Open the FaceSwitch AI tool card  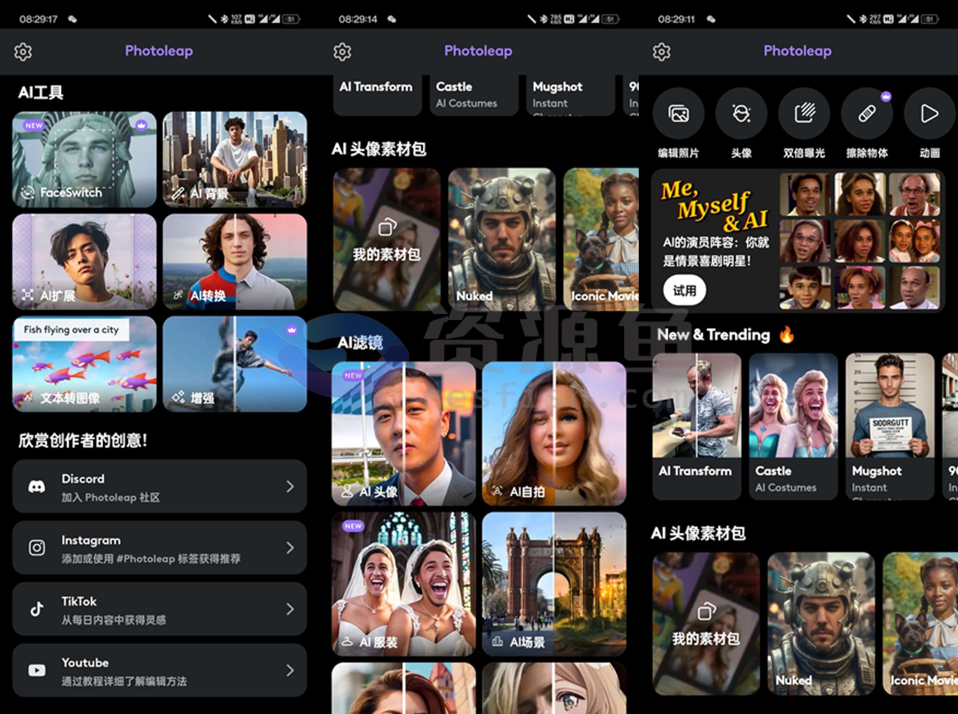pyautogui.click(x=84, y=159)
